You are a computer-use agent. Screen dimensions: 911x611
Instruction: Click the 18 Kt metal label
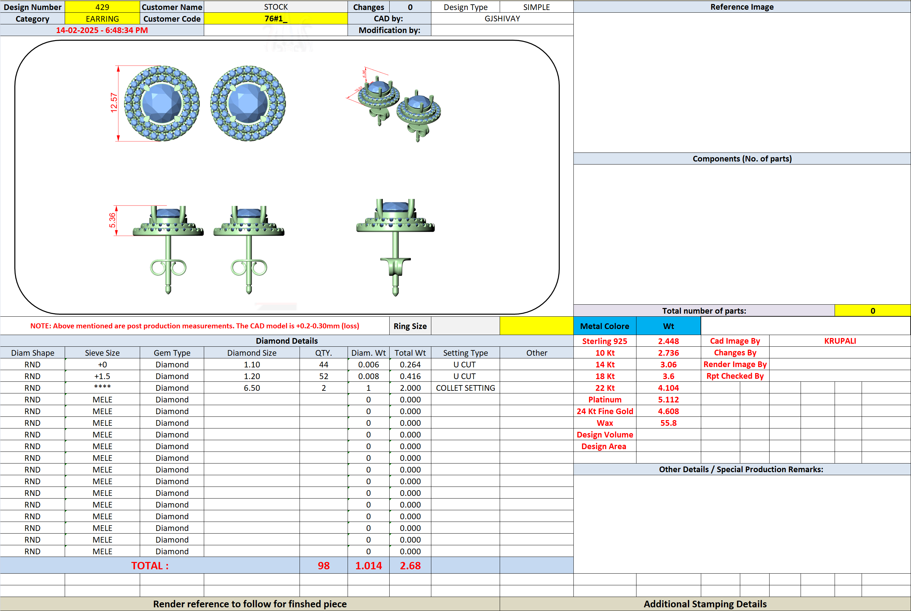tap(604, 376)
